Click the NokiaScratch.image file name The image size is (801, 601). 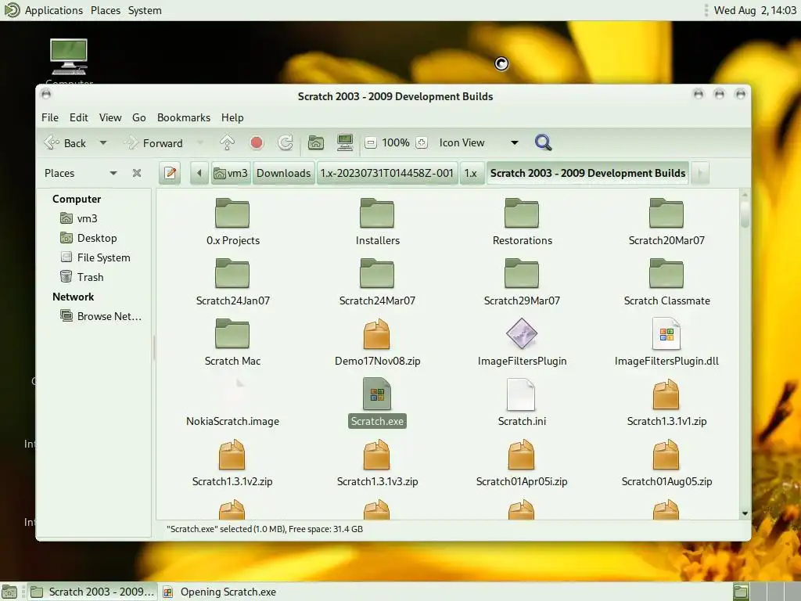(232, 421)
